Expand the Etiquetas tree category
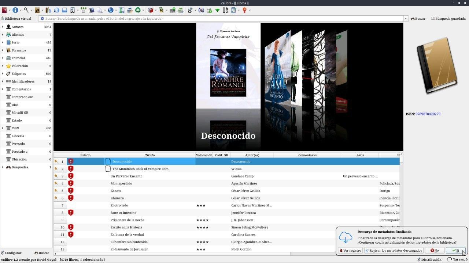Screen dimensions: 469x263 coord(3,74)
